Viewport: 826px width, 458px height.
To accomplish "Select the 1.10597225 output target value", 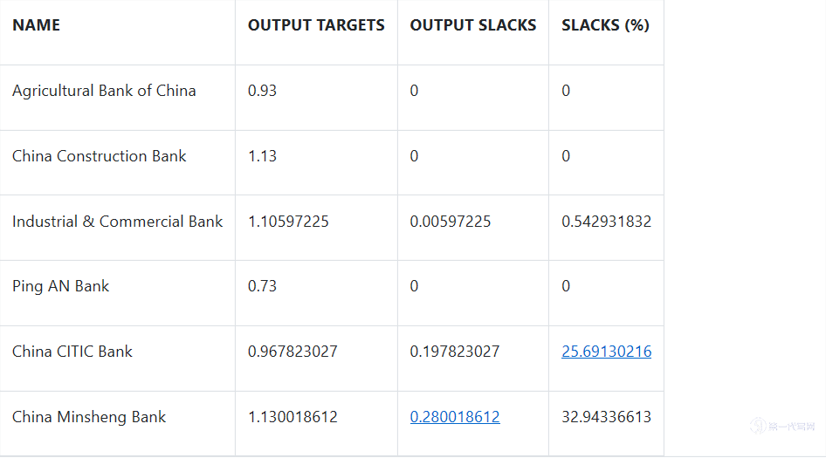I will point(288,221).
